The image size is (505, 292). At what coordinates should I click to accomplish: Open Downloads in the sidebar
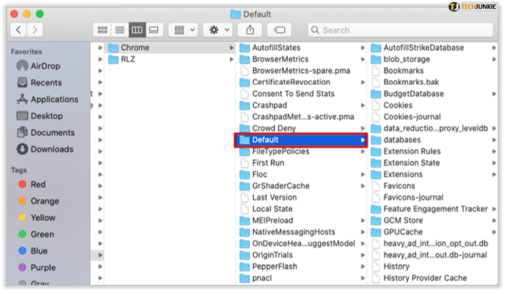point(45,149)
